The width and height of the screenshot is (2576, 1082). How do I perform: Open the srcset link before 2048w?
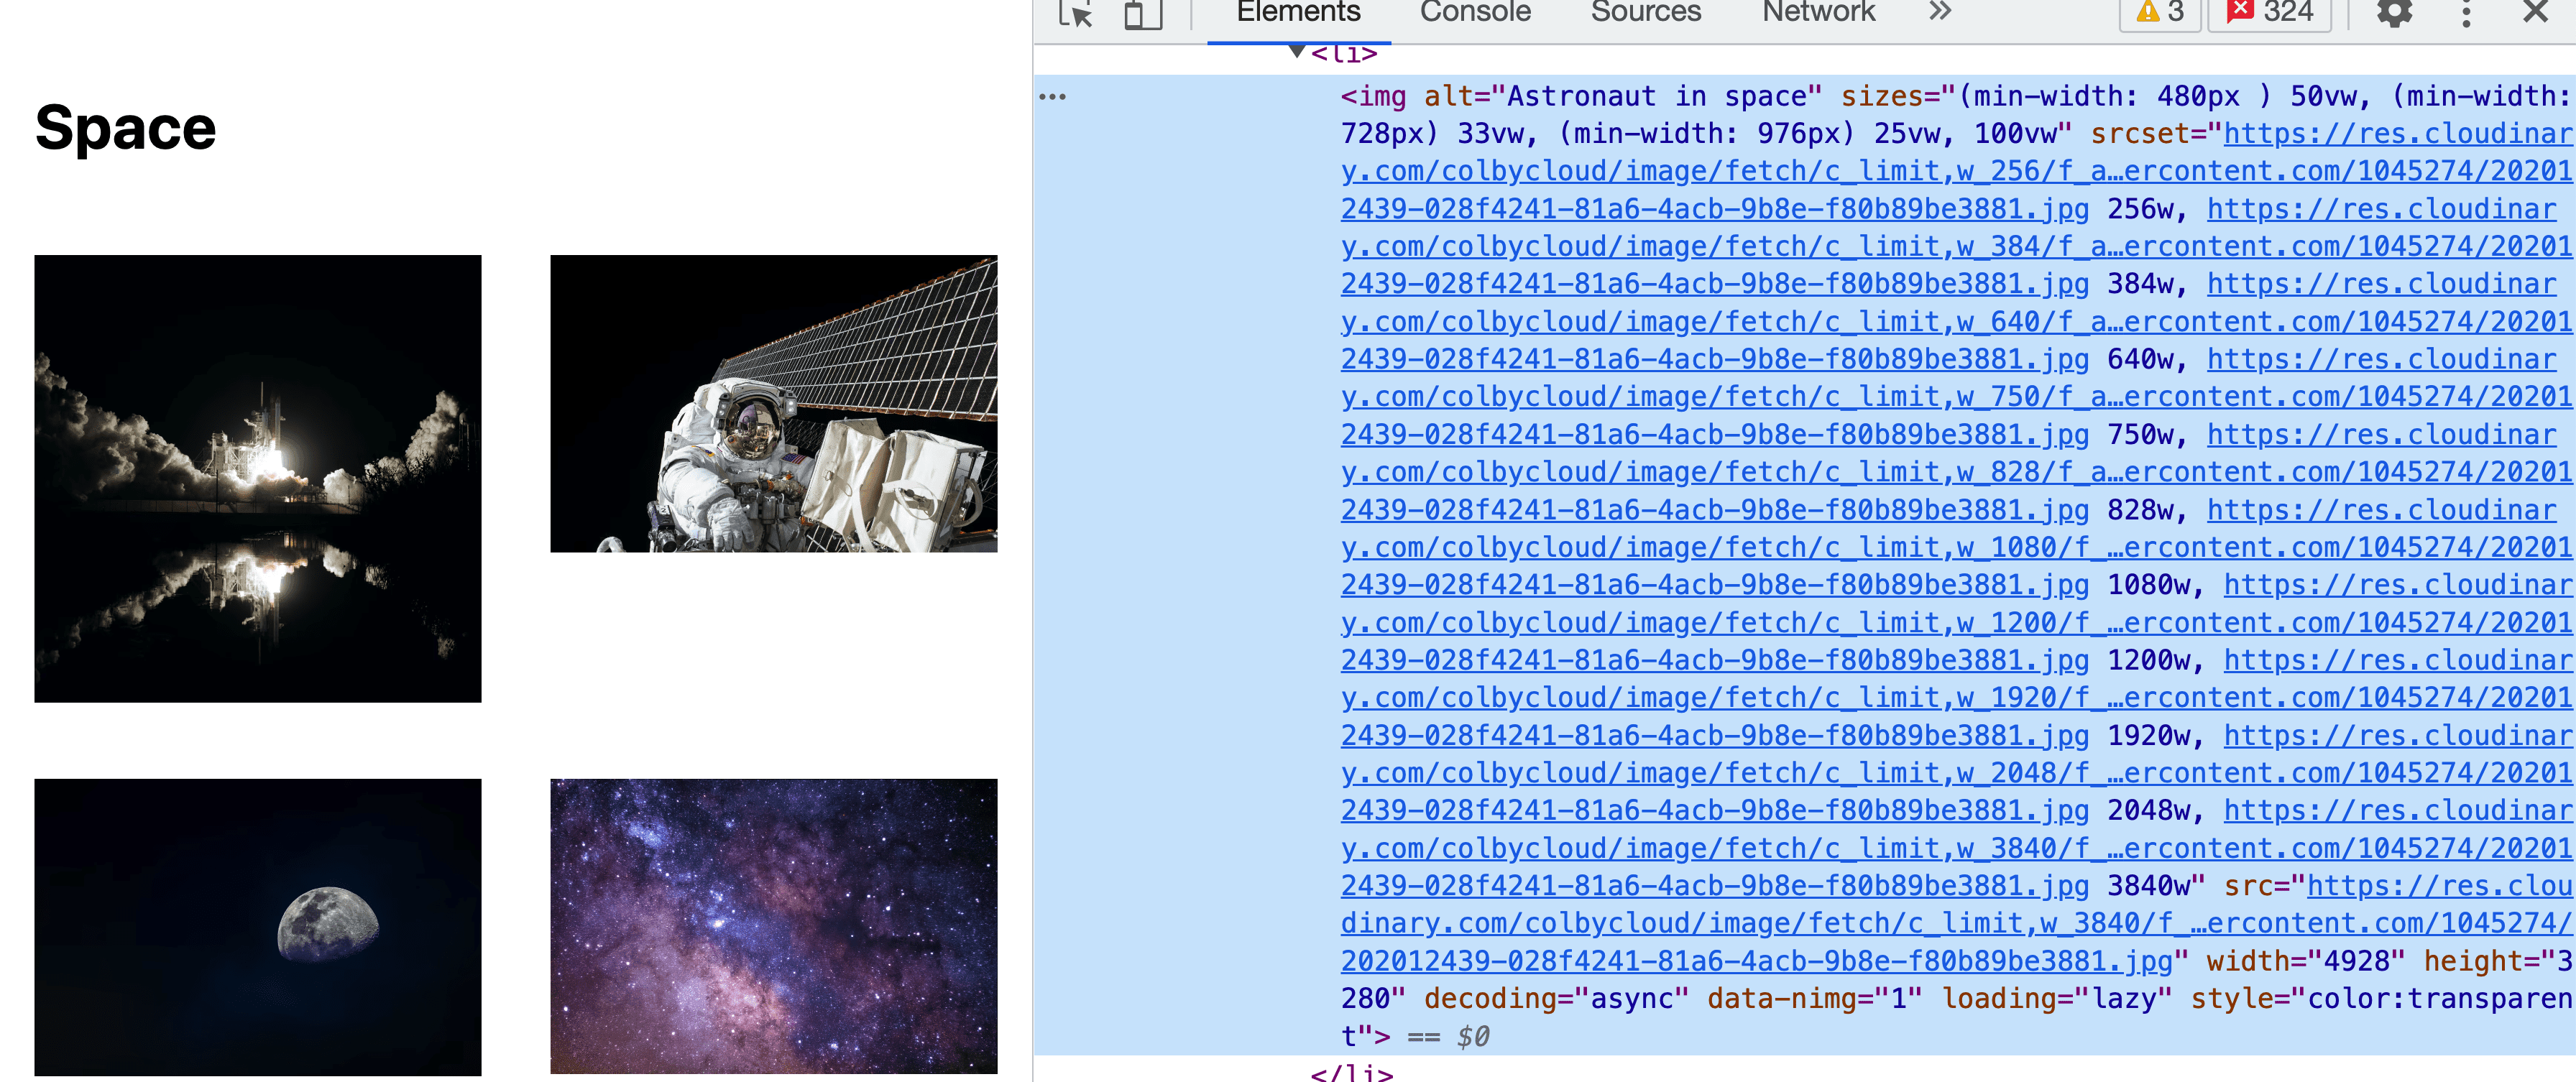(1956, 773)
